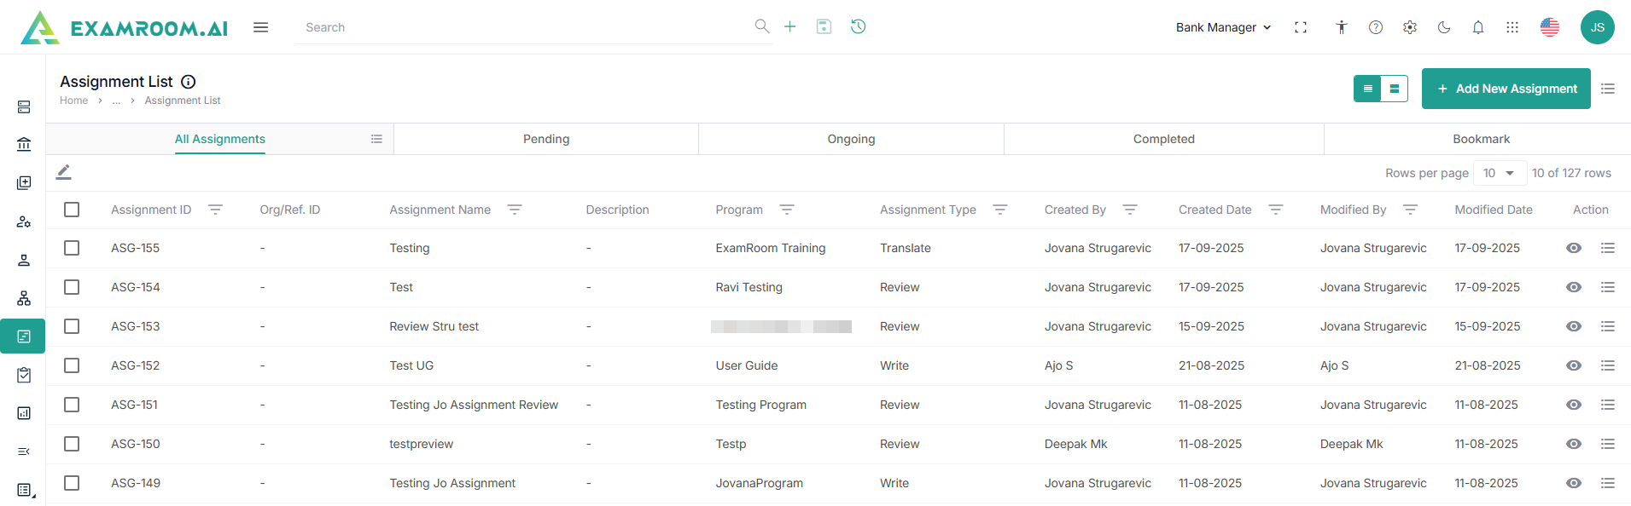Tick the select-all header checkbox

72,210
